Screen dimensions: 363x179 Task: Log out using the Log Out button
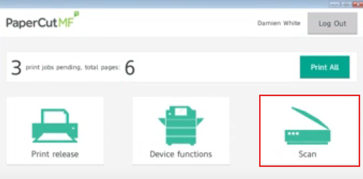tap(332, 23)
